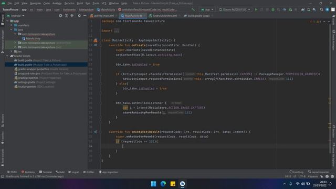This screenshot has width=336, height=189.
Task: Click the override gutter icon beside onCreate
Action: point(96,45)
